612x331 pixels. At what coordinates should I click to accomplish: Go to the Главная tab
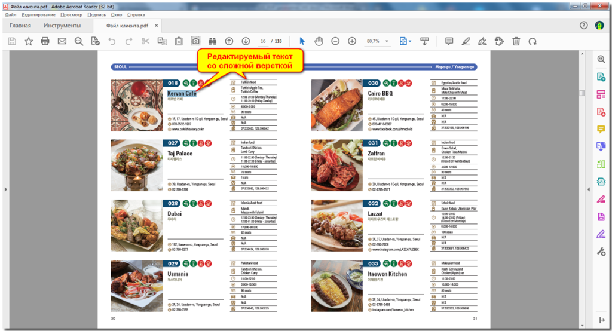coord(20,26)
